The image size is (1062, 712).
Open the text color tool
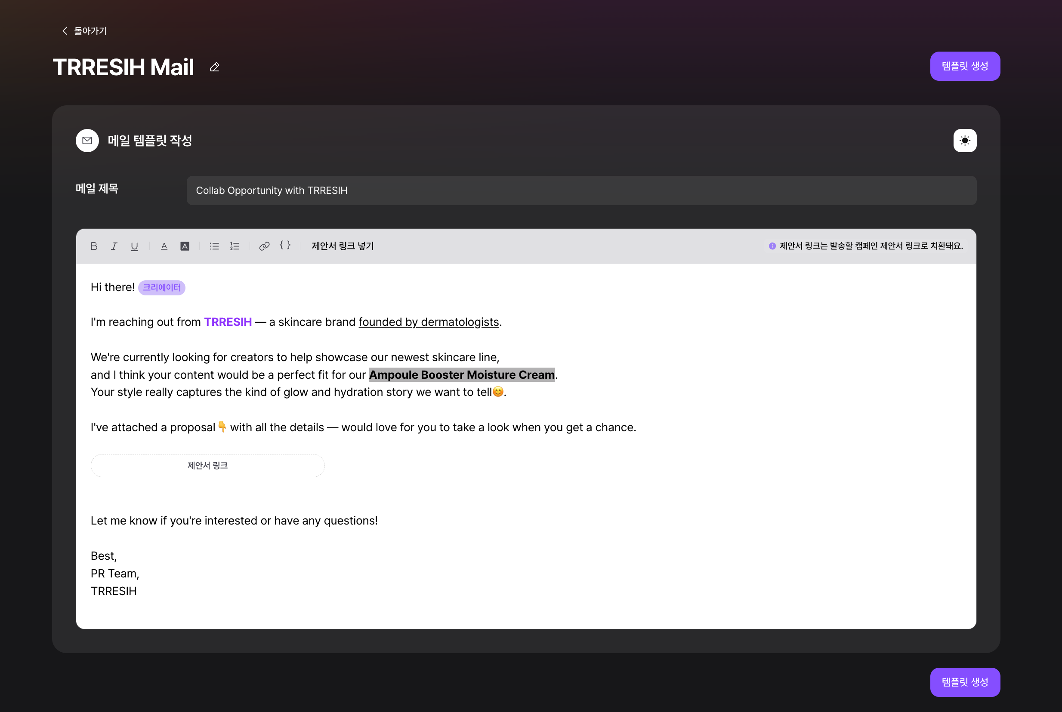click(164, 246)
